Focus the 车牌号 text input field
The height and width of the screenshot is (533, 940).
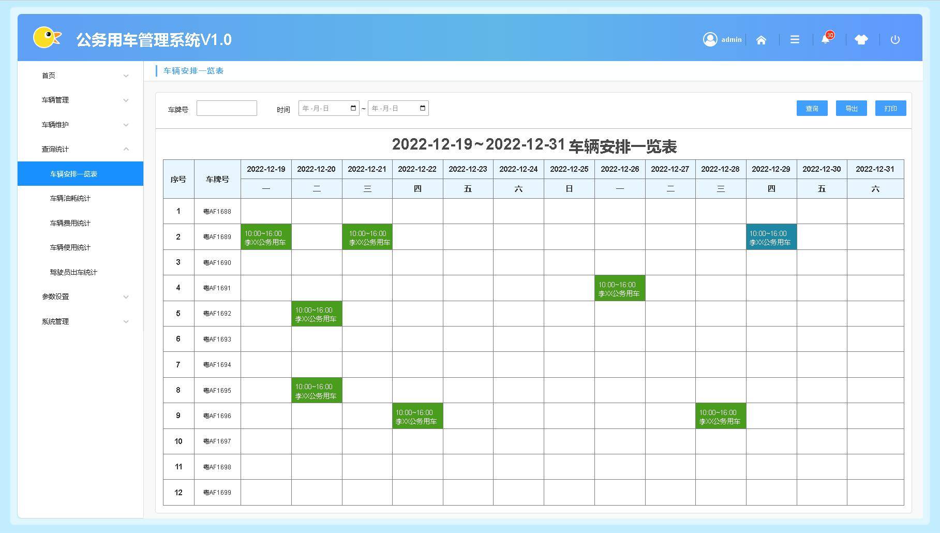(x=227, y=108)
